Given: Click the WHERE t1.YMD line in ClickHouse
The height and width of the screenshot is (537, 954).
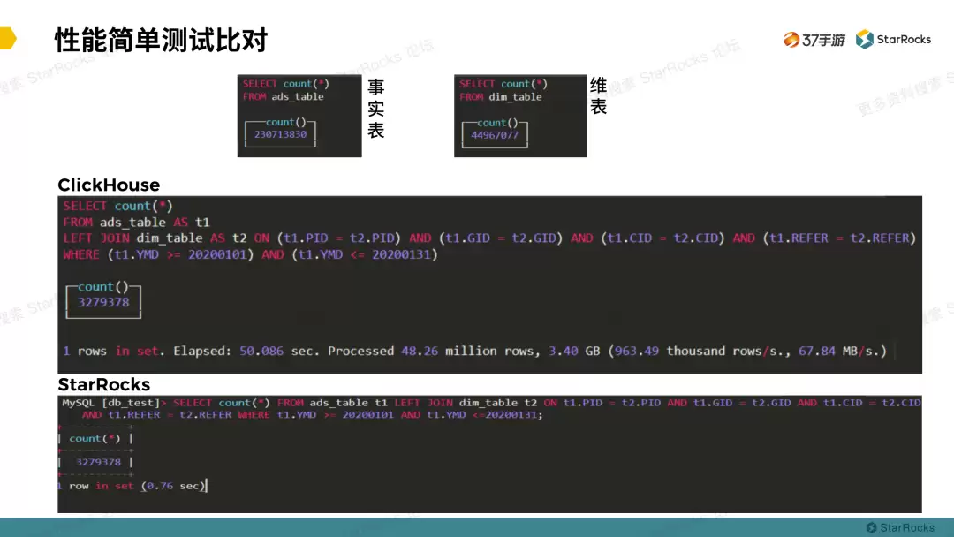Looking at the screenshot, I should click(x=250, y=255).
